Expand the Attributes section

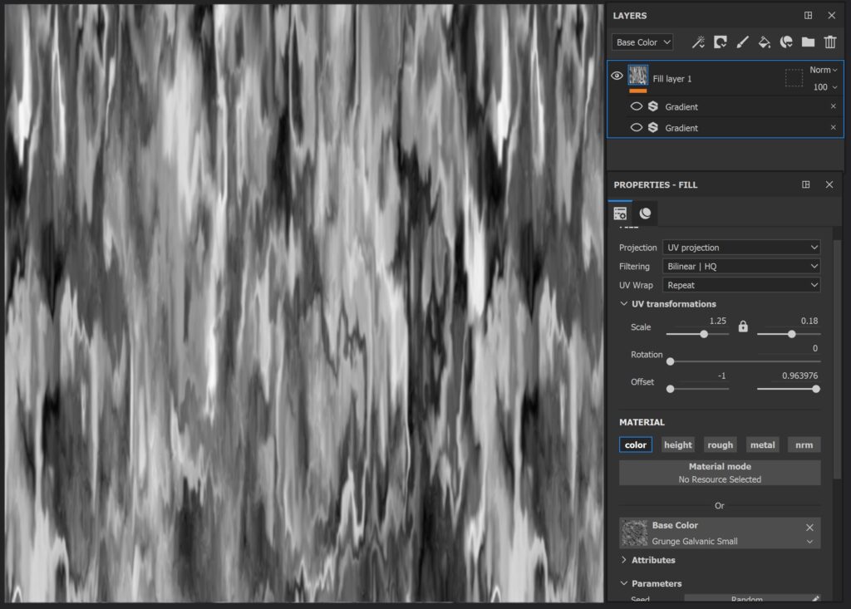pos(623,560)
